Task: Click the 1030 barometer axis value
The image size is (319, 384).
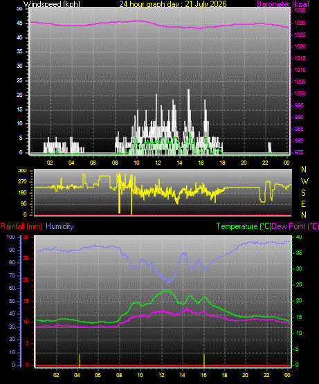Action: [x=300, y=23]
